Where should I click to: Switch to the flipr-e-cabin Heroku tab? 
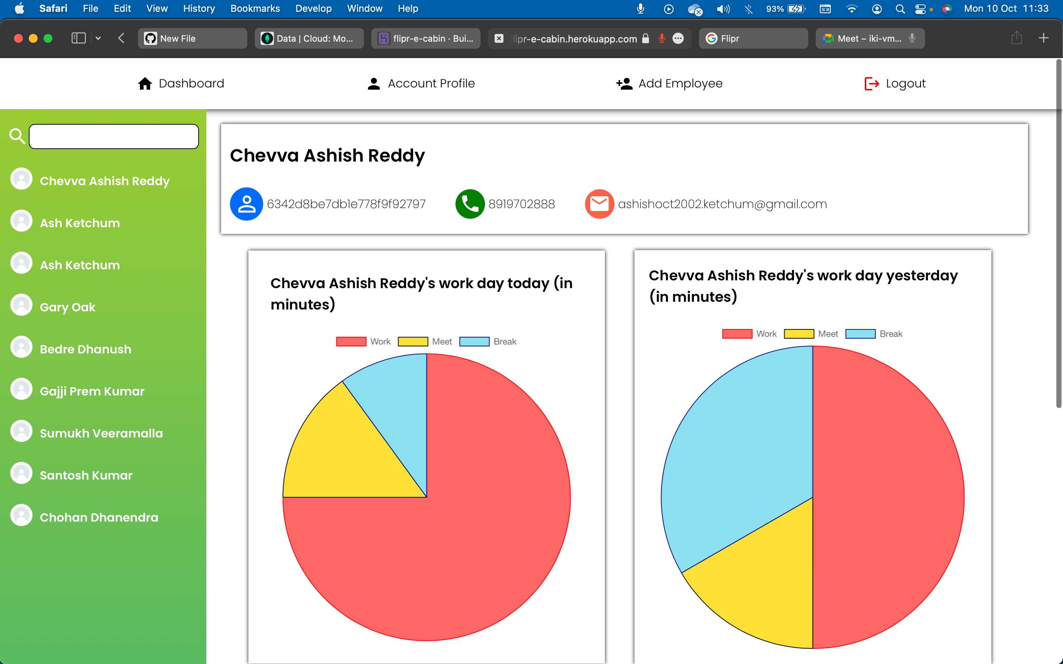coord(426,38)
